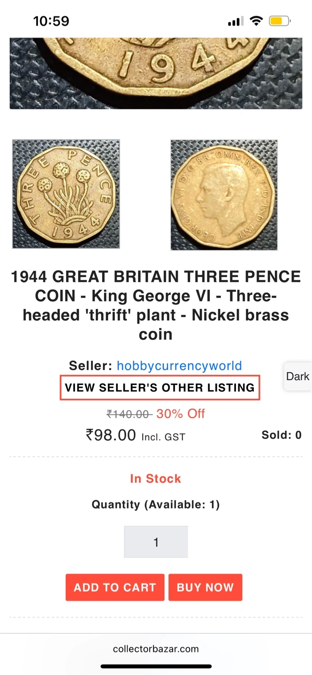
Task: Focus the quantity input field
Action: point(156,542)
